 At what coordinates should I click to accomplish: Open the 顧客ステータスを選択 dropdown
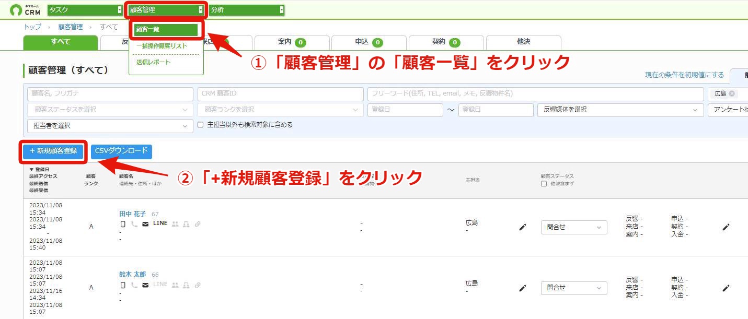(110, 110)
